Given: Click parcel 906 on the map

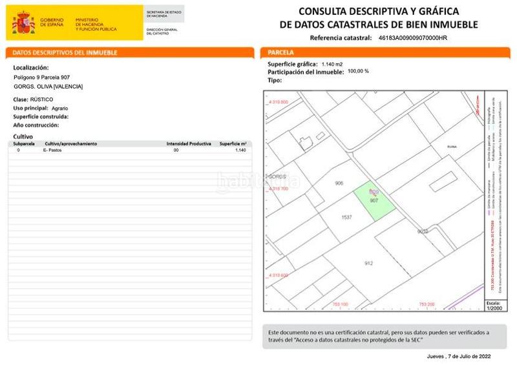Looking at the screenshot, I should coord(339,183).
